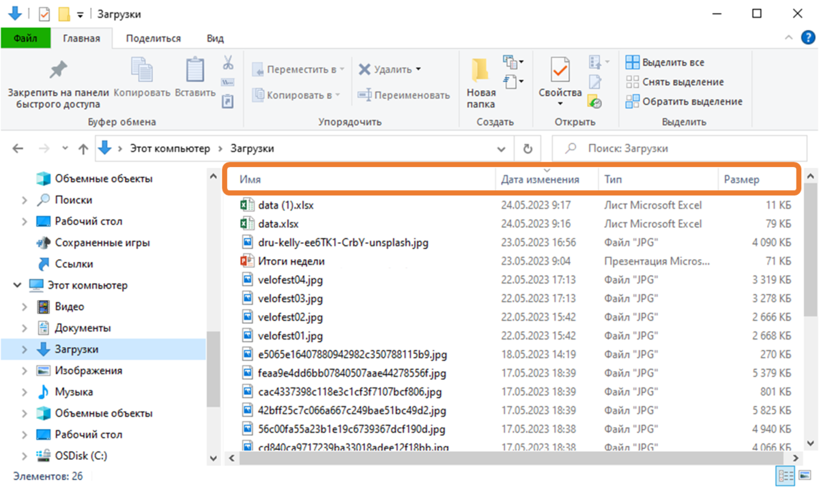This screenshot has width=819, height=487.
Task: Click the image icon of velofest04.jpg
Action: [x=246, y=280]
